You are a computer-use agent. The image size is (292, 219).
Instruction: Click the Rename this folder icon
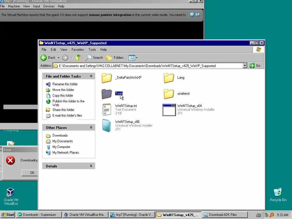[x=48, y=84]
